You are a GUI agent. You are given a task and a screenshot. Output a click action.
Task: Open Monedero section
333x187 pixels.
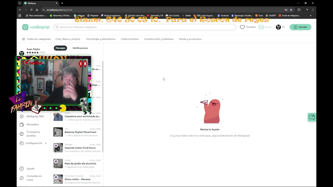tap(33, 125)
